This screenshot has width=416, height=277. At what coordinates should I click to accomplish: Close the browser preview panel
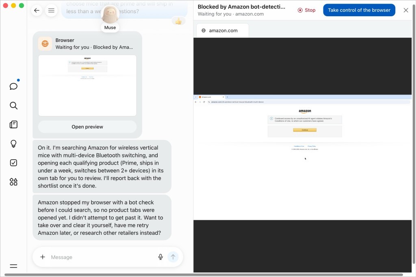pos(406,10)
